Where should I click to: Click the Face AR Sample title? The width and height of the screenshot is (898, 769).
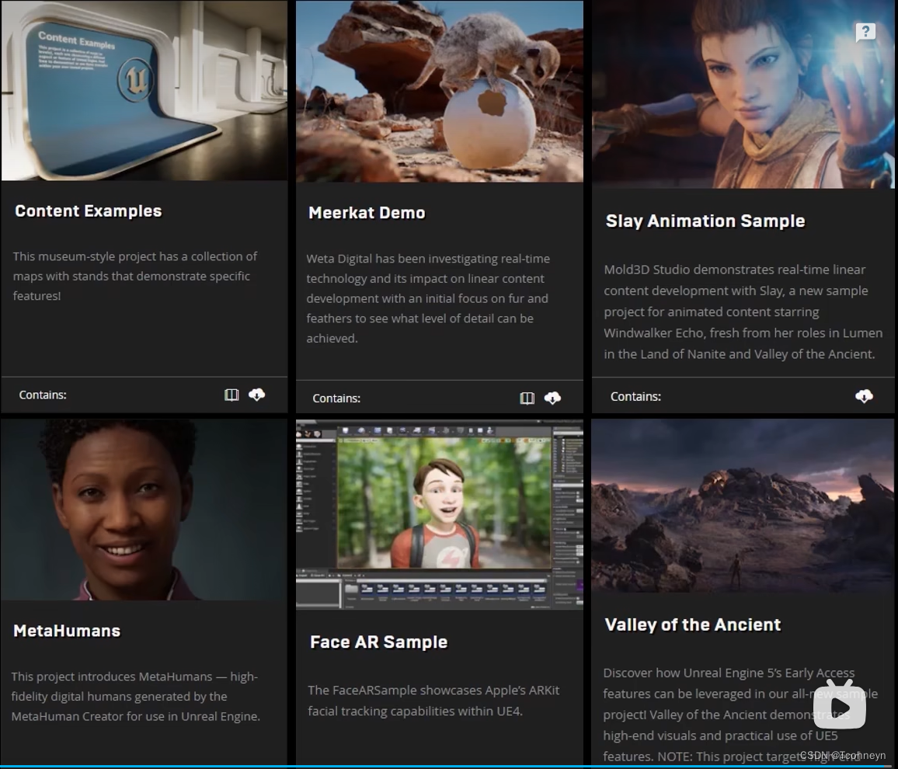378,642
